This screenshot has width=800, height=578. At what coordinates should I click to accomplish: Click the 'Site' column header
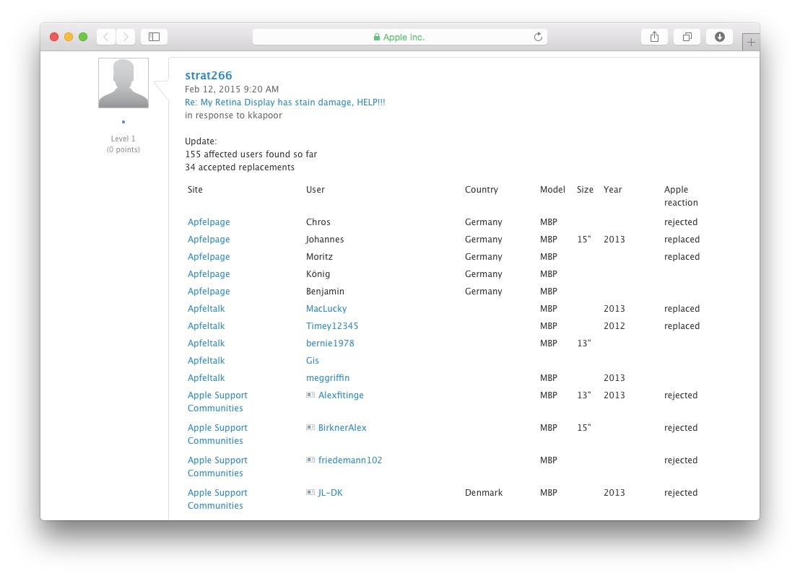pos(195,190)
